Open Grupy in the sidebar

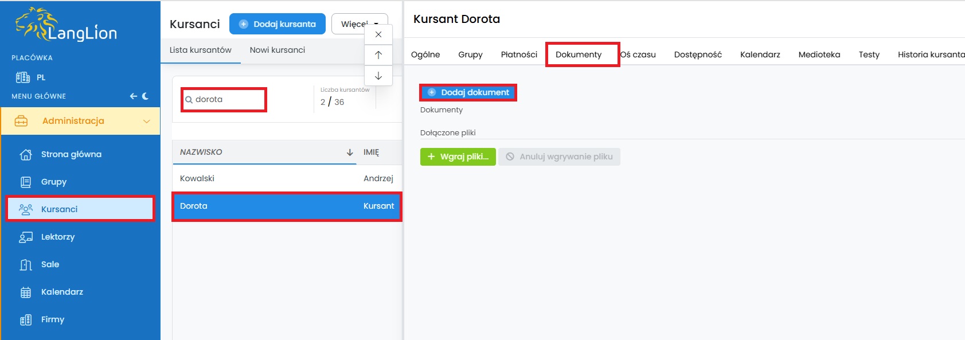click(x=54, y=182)
